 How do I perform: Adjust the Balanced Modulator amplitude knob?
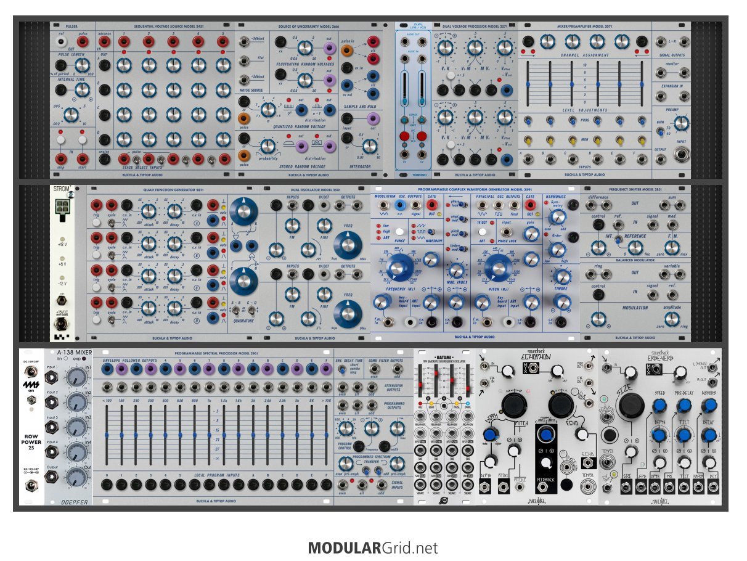coord(672,319)
